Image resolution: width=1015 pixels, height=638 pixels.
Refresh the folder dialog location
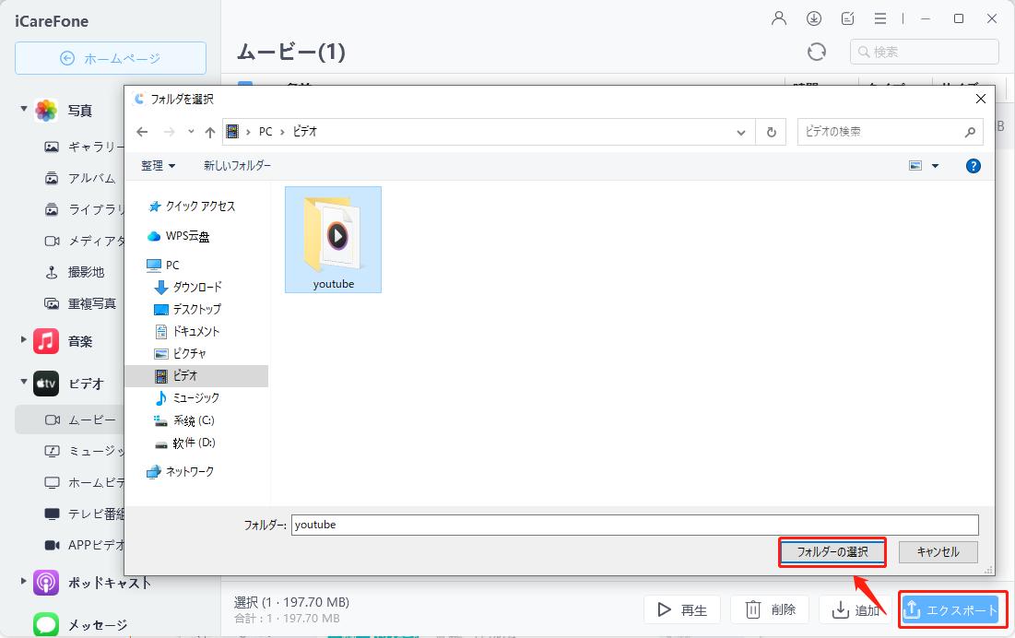pos(771,132)
